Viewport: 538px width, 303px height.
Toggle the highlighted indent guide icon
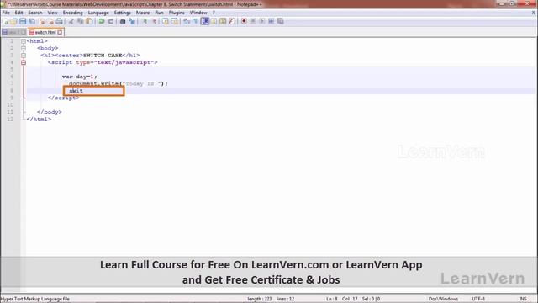click(205, 21)
